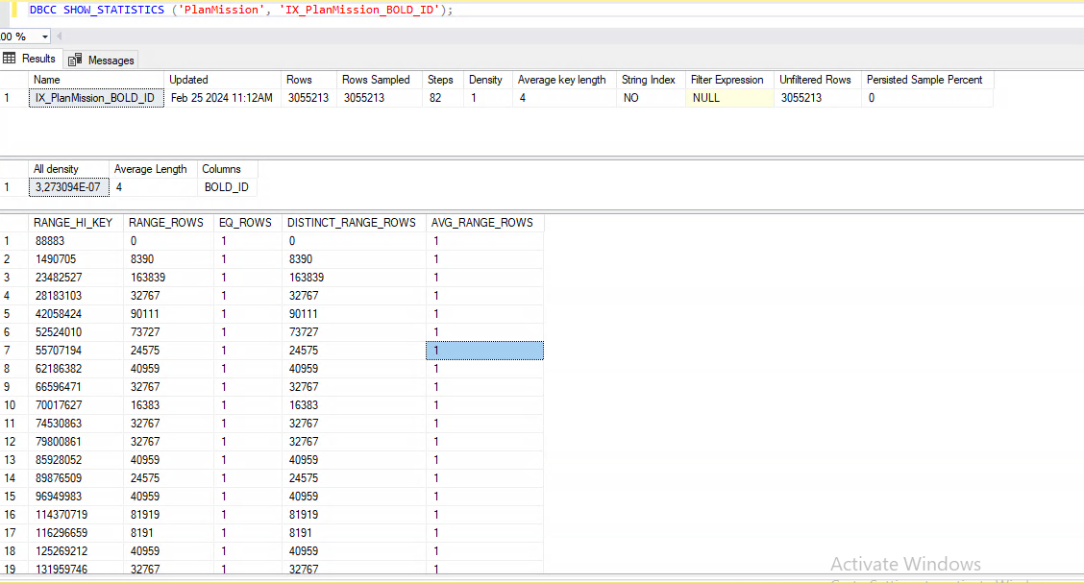1084x583 pixels.
Task: Click the String Index value NO
Action: [650, 98]
